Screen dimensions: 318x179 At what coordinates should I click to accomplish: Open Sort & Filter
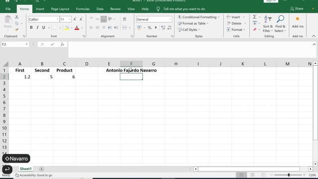tap(268, 24)
